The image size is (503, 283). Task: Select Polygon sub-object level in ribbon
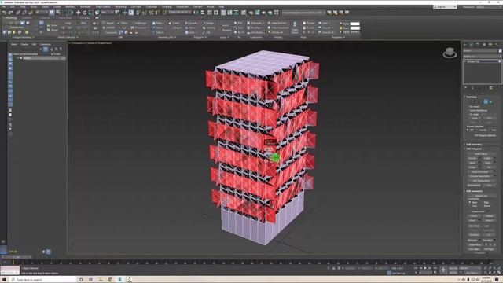click(22, 23)
